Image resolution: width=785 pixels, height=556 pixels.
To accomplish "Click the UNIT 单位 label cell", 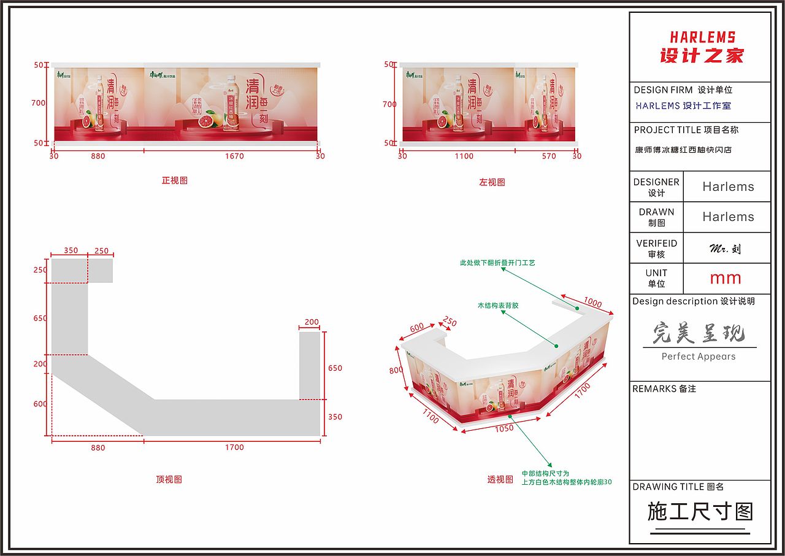I will pyautogui.click(x=656, y=278).
